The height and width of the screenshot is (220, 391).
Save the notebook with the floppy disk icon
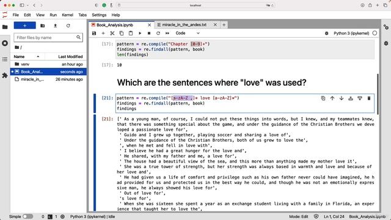pos(94,33)
